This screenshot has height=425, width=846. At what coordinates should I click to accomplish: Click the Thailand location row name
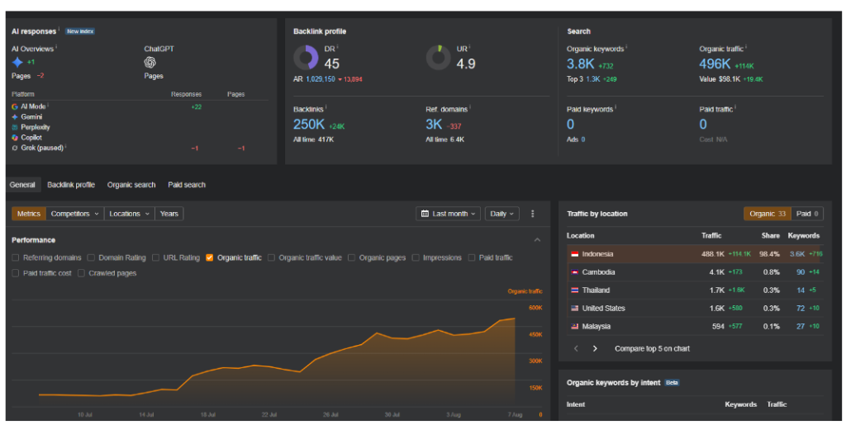(x=596, y=290)
